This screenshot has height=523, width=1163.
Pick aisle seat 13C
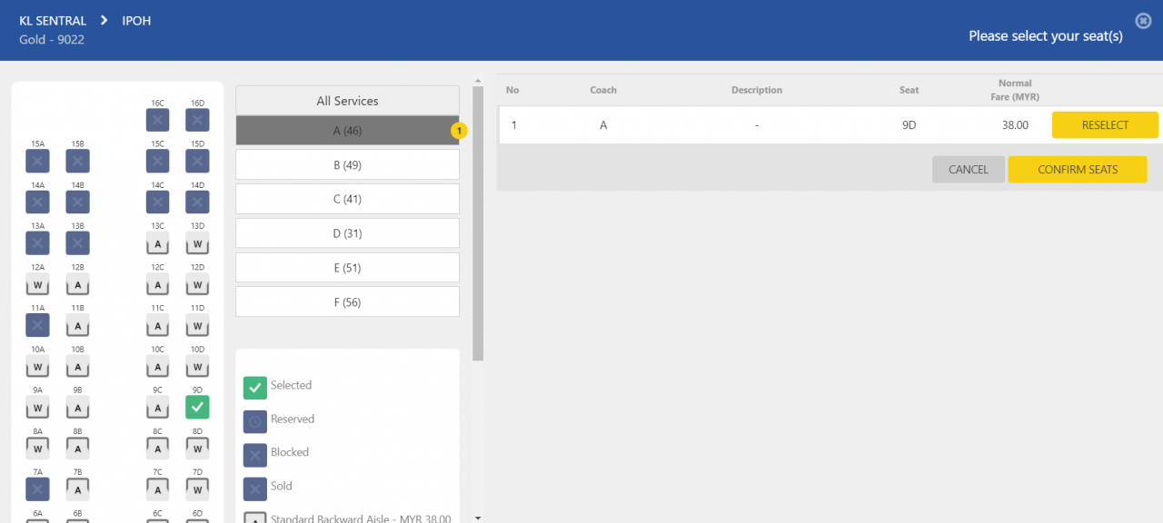click(157, 243)
